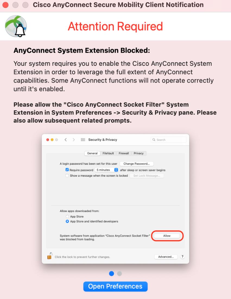Click the back chevron in the Security & Privacy image
Image resolution: width=231 pixels, height=299 pixels.
pos(65,140)
